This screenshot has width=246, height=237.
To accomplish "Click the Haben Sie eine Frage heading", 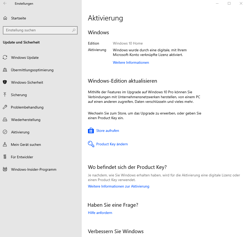I will pyautogui.click(x=113, y=205).
